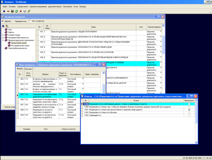The width and height of the screenshot is (212, 160).
Task: Expand the Охрана труда tree node
Action: [3, 35]
